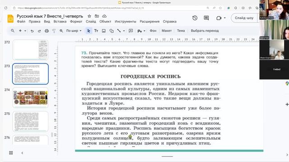
Task: Star the presentation title
Action: click(89, 16)
